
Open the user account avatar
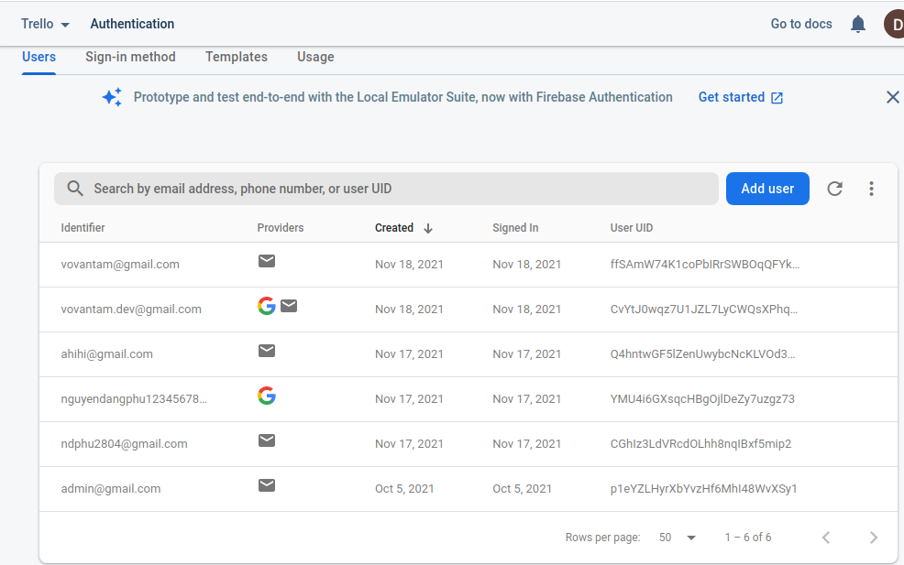pyautogui.click(x=894, y=24)
